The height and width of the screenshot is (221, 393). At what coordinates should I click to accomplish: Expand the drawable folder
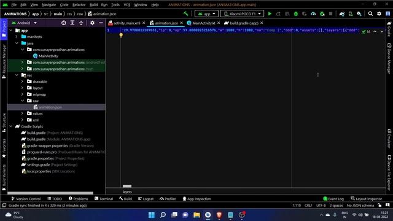22,82
